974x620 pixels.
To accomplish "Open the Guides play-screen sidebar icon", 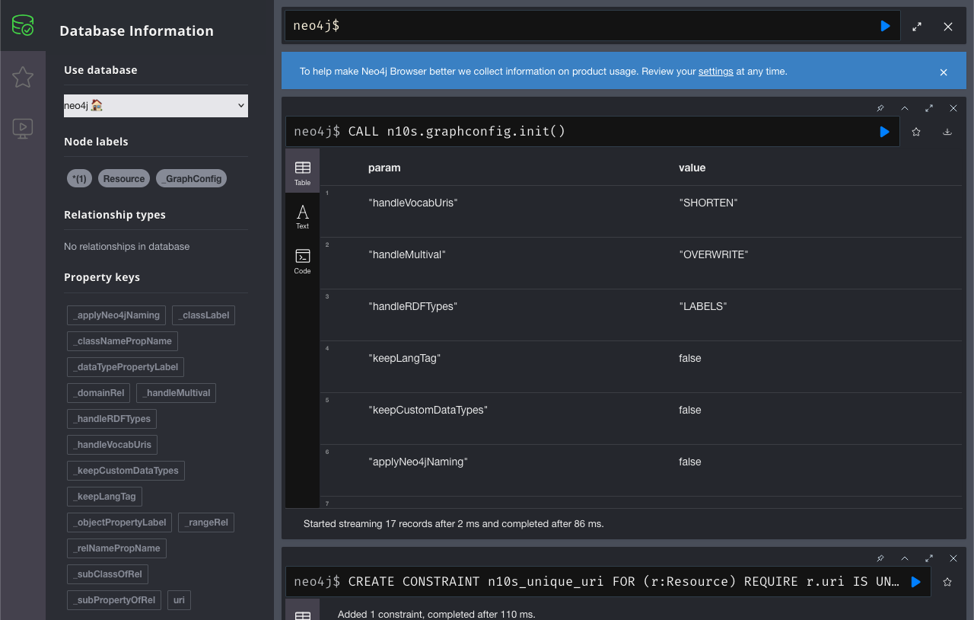I will (23, 128).
